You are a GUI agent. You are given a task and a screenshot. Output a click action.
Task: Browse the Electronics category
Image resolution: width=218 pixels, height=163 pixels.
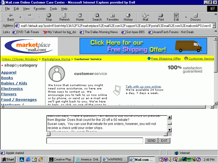click(x=12, y=89)
